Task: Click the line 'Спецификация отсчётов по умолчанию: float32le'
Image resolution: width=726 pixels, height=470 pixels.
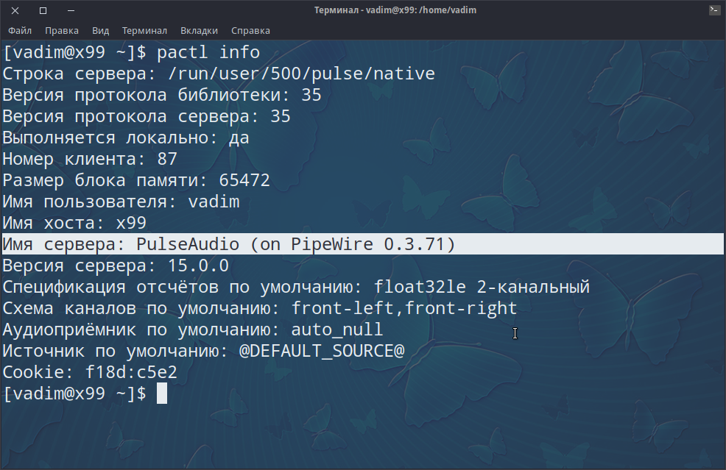Action: (296, 287)
